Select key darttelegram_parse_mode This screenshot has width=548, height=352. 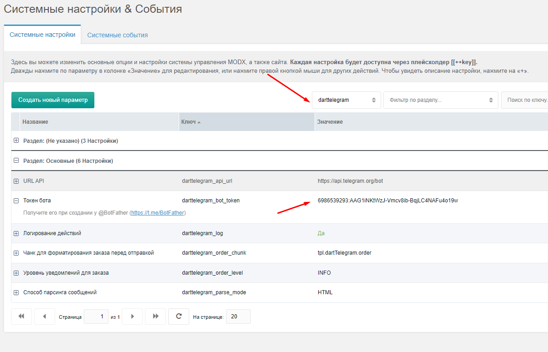[x=214, y=292]
